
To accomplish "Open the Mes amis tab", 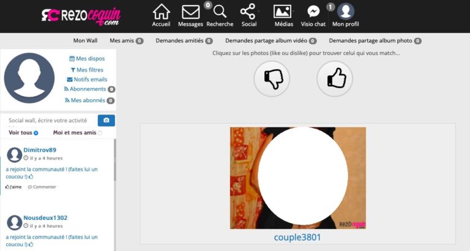I will (126, 40).
